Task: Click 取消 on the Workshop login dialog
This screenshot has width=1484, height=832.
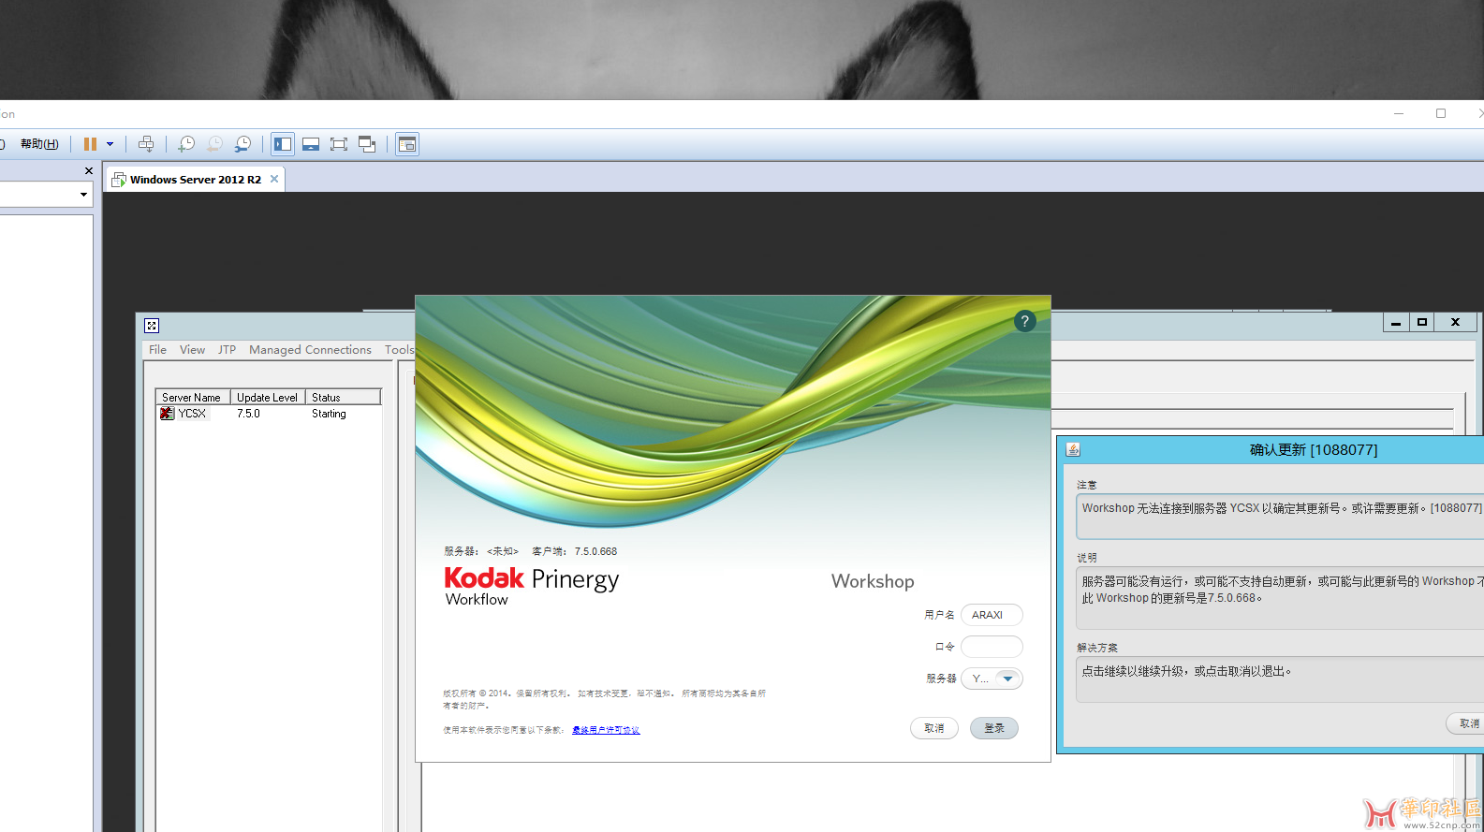Action: [934, 728]
